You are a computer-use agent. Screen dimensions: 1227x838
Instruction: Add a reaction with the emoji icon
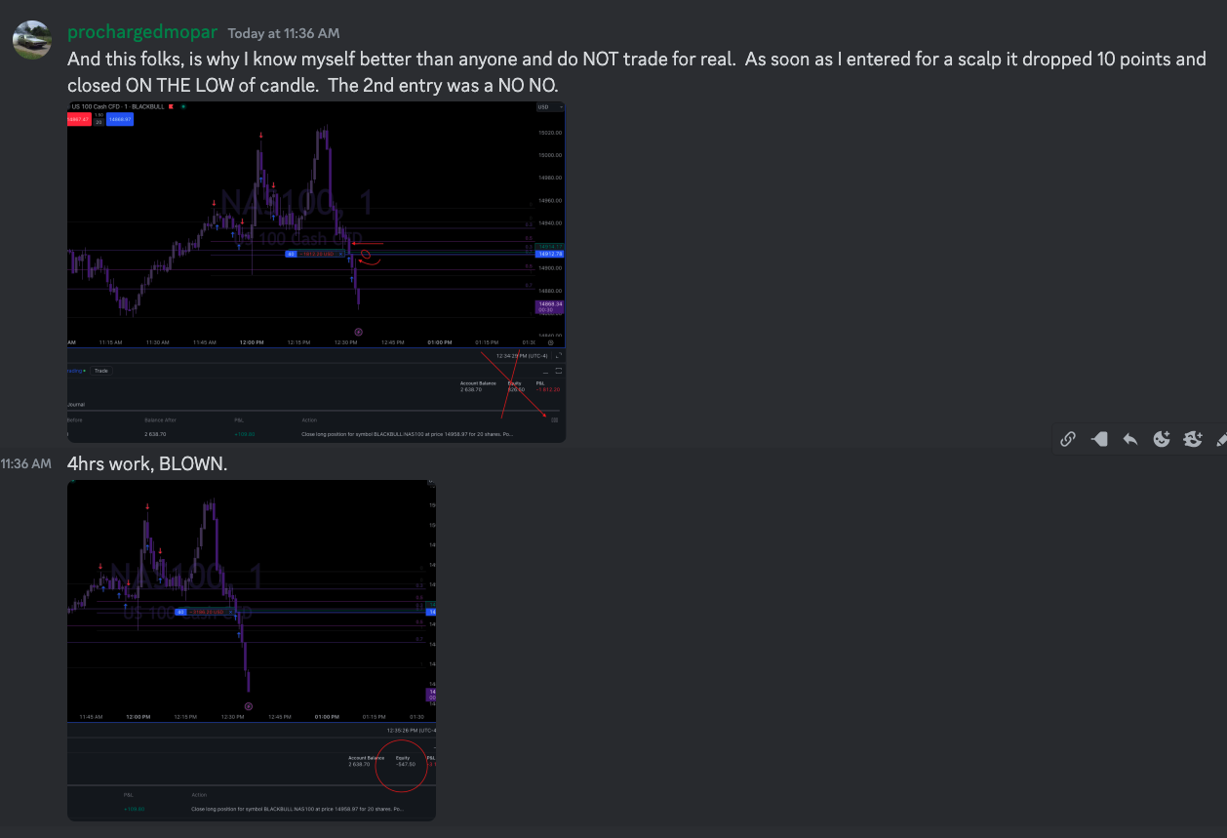click(x=1162, y=439)
